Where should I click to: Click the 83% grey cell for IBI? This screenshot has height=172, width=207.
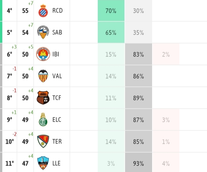point(139,54)
